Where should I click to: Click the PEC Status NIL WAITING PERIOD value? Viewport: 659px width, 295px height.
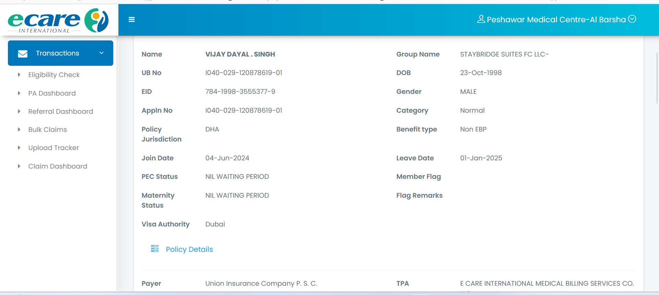pos(237,176)
